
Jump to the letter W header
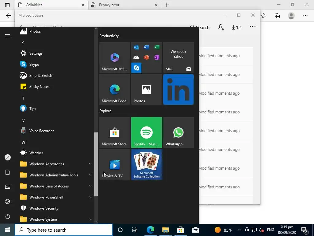click(23, 143)
